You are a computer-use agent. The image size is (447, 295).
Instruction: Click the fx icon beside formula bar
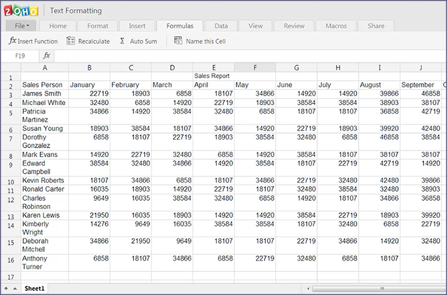tap(47, 56)
